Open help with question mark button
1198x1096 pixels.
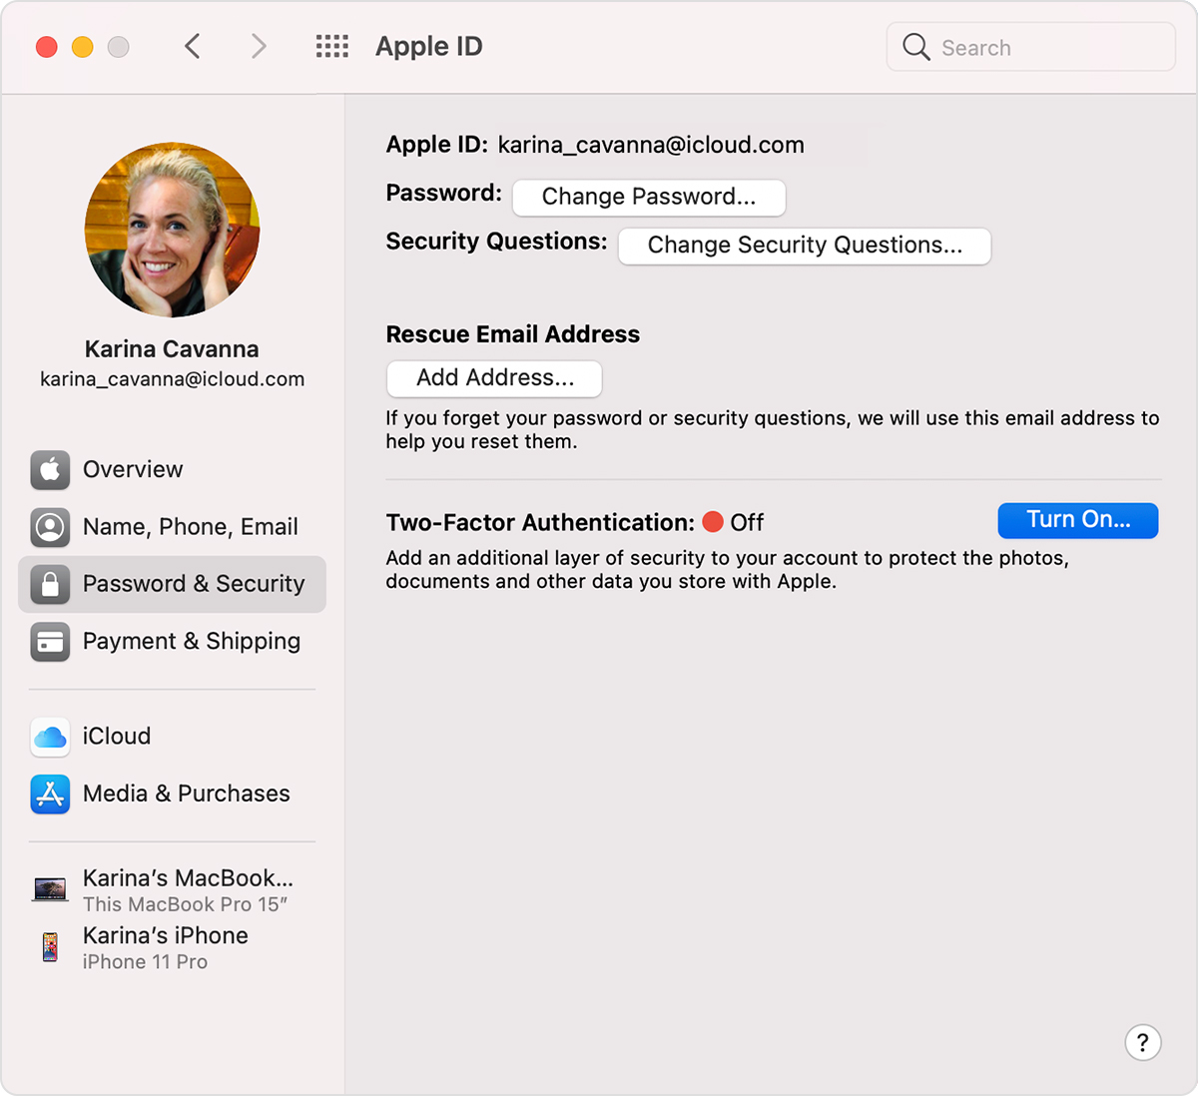pyautogui.click(x=1143, y=1043)
